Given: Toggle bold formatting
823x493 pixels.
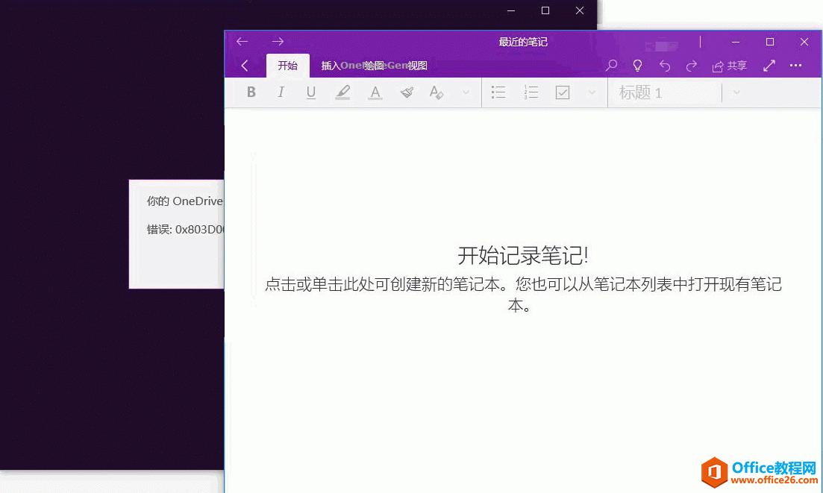Looking at the screenshot, I should (251, 92).
